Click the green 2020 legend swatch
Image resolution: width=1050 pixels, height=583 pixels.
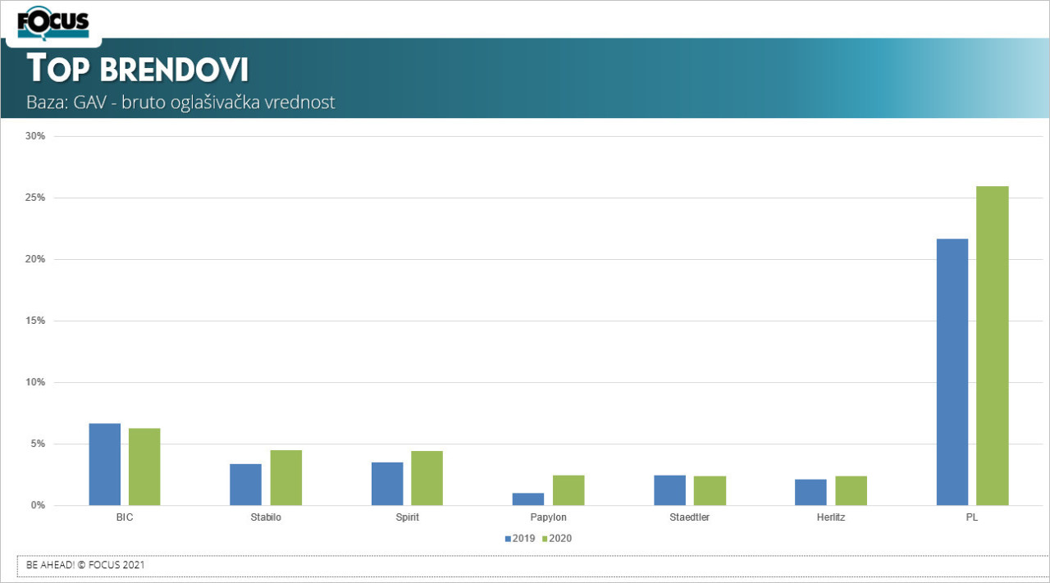coord(546,539)
